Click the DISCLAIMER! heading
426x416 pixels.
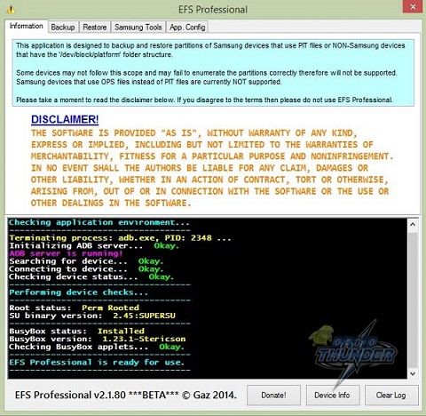(x=65, y=119)
